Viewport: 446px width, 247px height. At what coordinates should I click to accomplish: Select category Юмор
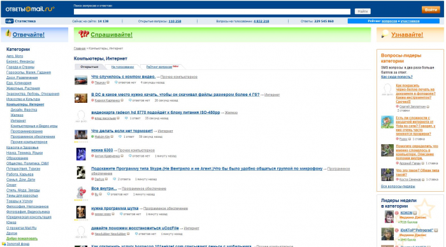tap(11, 223)
